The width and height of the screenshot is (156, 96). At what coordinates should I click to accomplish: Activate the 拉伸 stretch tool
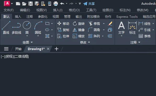point(63,36)
